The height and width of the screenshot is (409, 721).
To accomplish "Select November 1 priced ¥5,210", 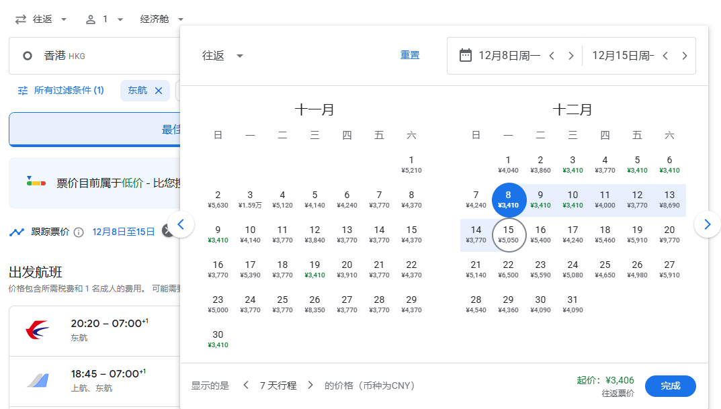I will pos(411,165).
